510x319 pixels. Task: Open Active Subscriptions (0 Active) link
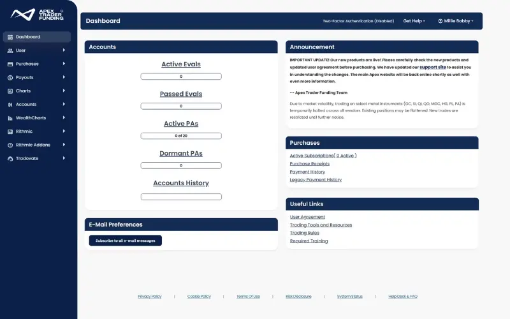(x=323, y=156)
